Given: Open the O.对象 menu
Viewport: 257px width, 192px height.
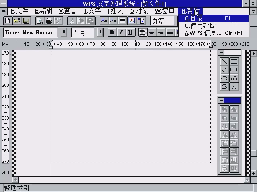Looking at the screenshot, I should point(139,11).
